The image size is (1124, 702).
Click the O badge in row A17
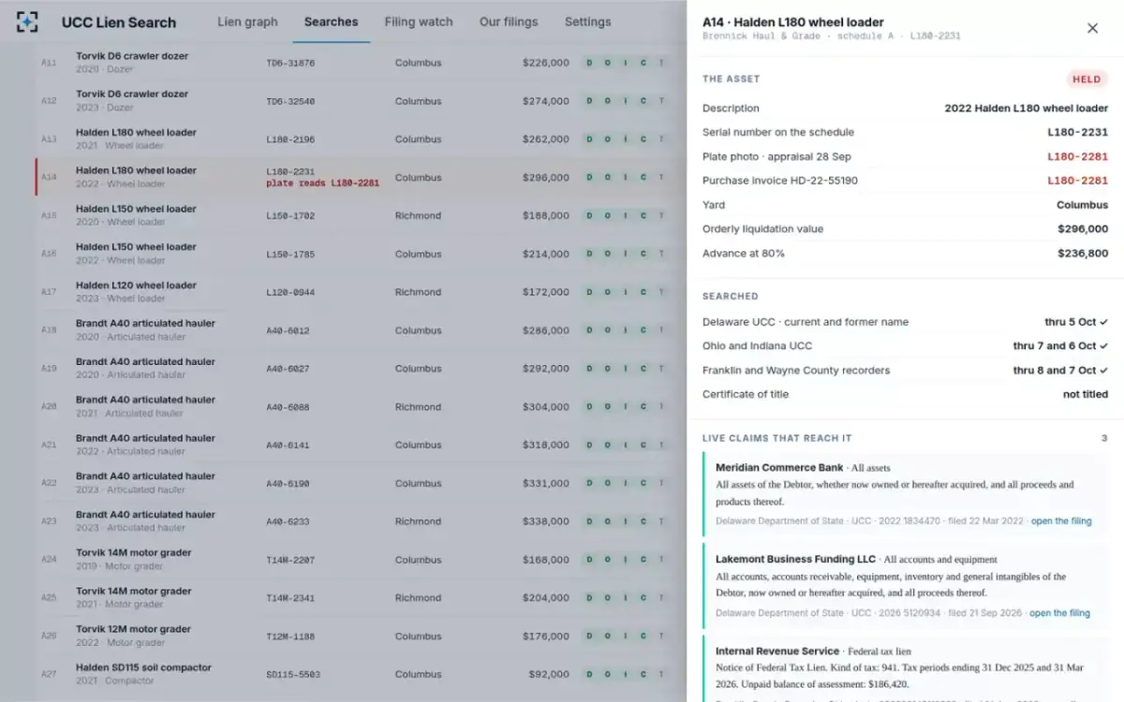(608, 293)
